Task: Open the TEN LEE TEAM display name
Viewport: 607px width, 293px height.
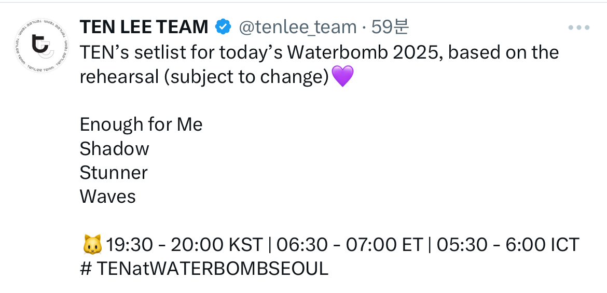Action: coord(144,27)
